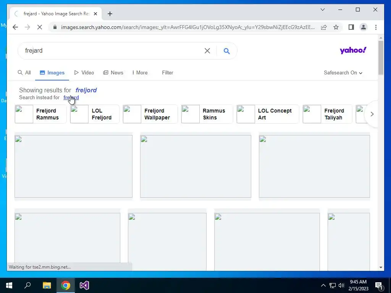Viewport: 391px width, 293px height.
Task: Search instead for frejard link
Action: (71, 97)
